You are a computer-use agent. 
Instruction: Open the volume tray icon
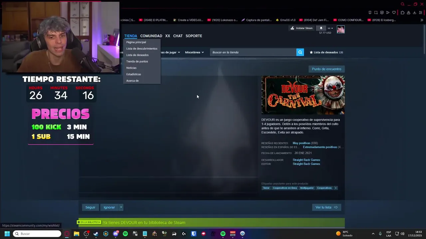(403, 234)
